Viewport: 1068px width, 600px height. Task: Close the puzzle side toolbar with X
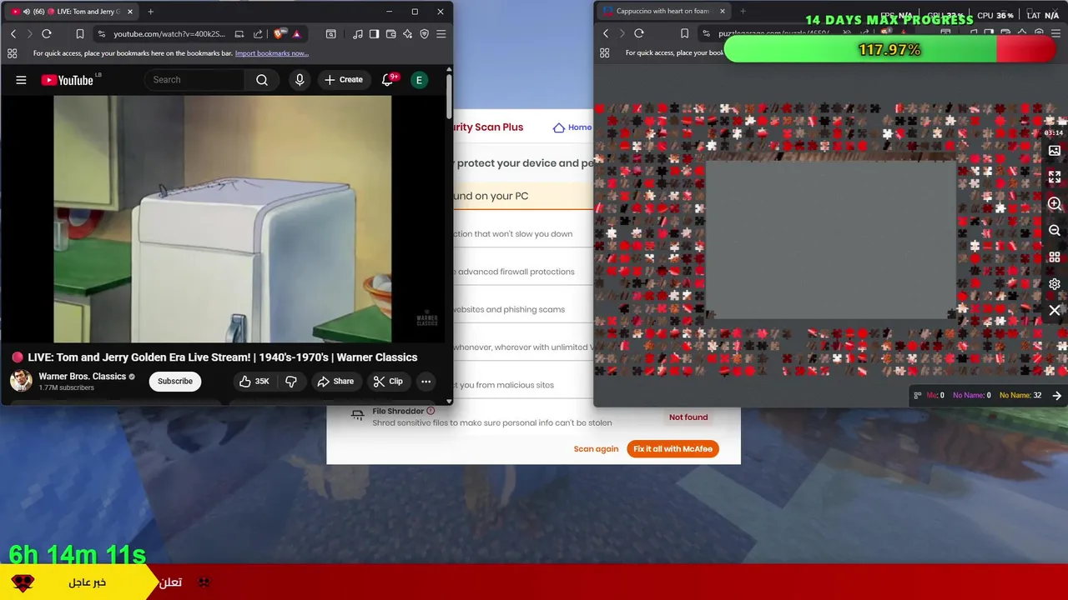click(1055, 311)
